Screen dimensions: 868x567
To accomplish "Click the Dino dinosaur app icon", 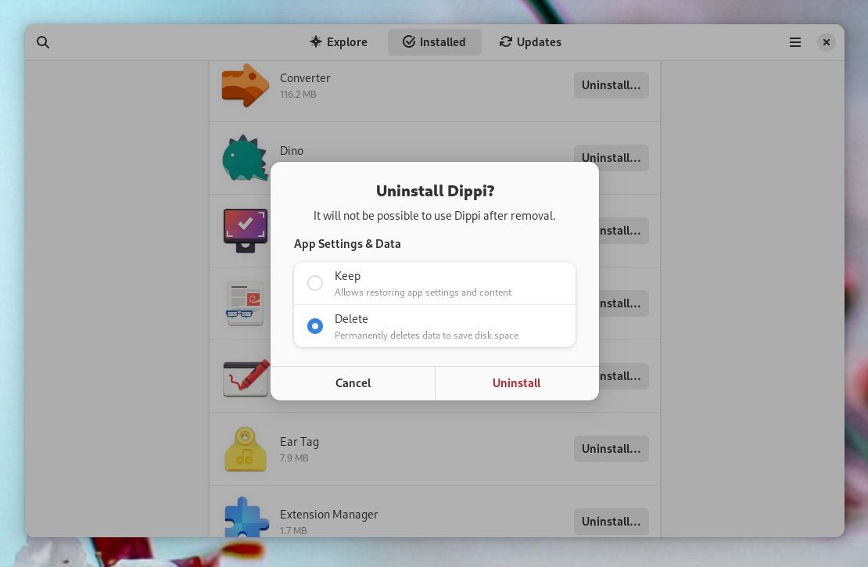I will (x=246, y=158).
